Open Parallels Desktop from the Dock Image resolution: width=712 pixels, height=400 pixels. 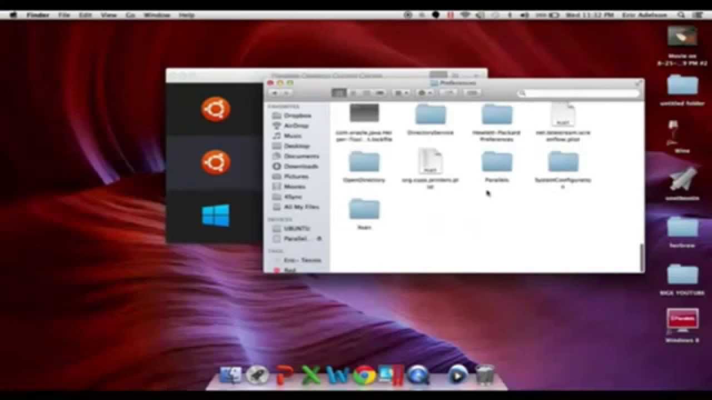390,376
